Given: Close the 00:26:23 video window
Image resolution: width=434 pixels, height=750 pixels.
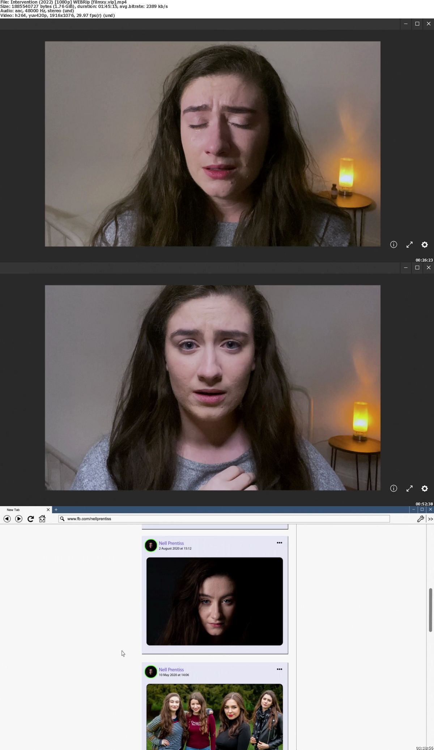Looking at the screenshot, I should [x=429, y=24].
